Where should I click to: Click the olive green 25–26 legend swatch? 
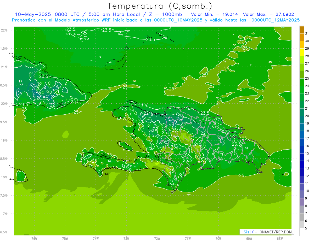(x=302, y=75)
